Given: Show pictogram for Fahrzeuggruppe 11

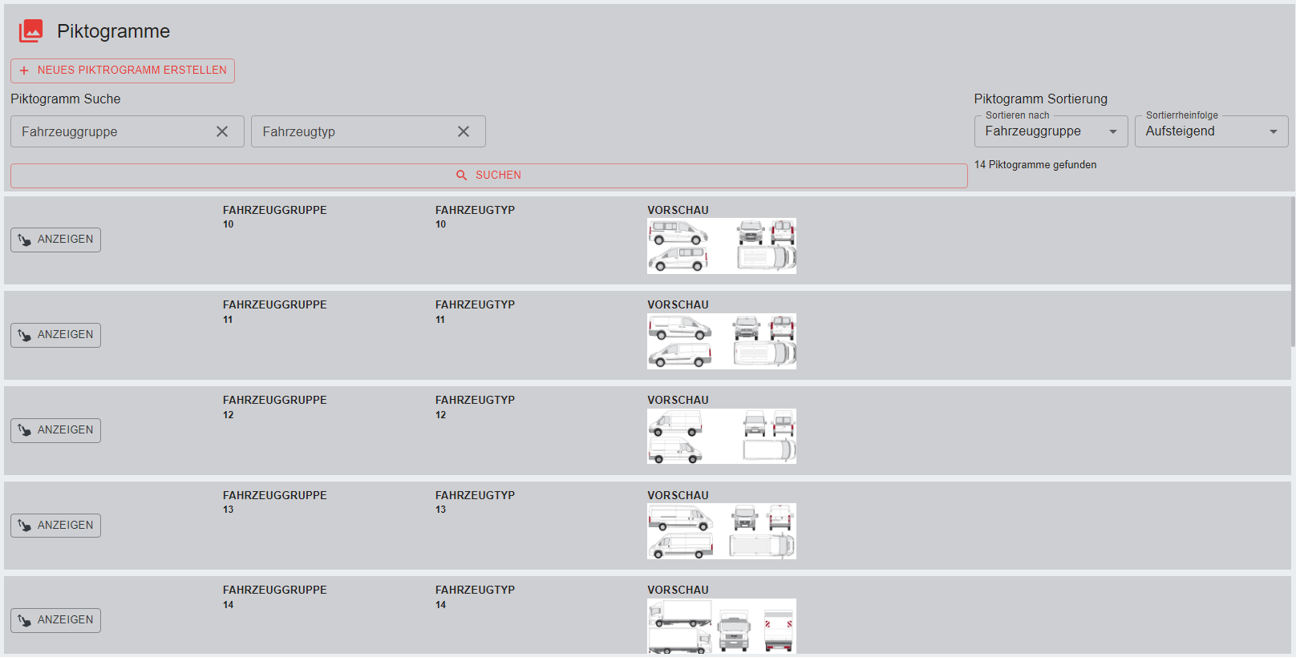Looking at the screenshot, I should pyautogui.click(x=55, y=335).
